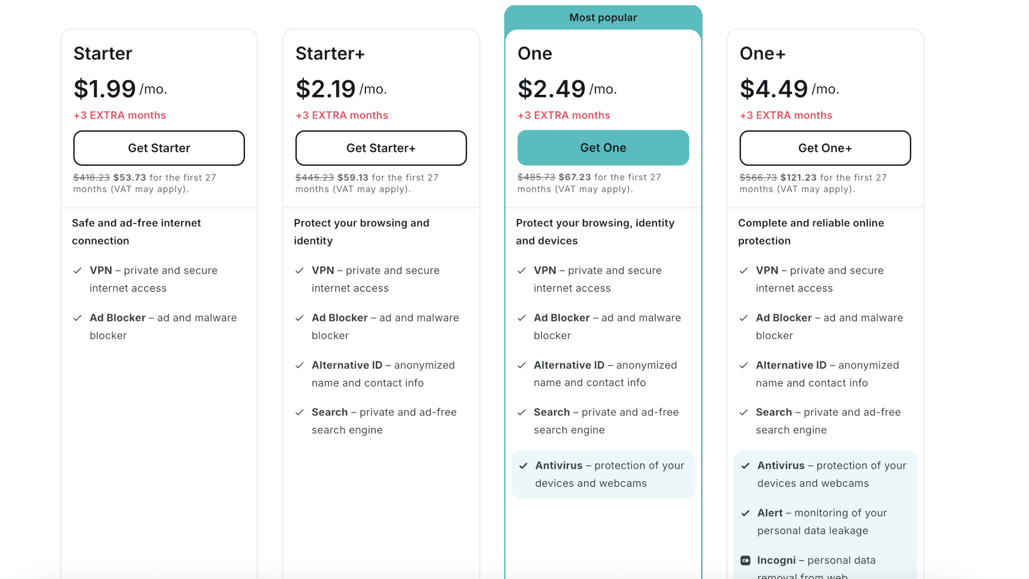Click the Incogni icon in One+ plan
This screenshot has height=579, width=1029.
coord(745,560)
